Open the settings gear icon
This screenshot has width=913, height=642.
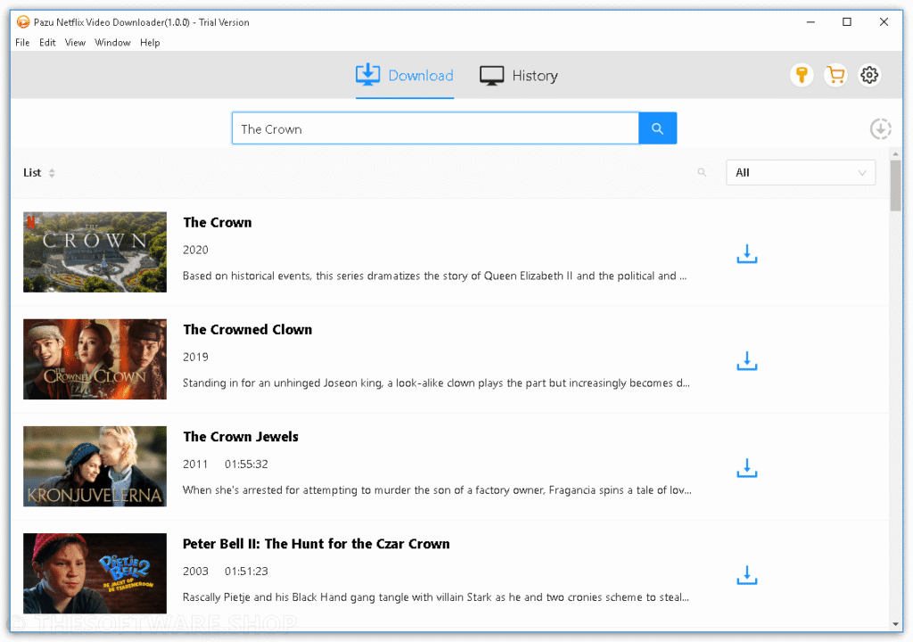click(x=869, y=75)
